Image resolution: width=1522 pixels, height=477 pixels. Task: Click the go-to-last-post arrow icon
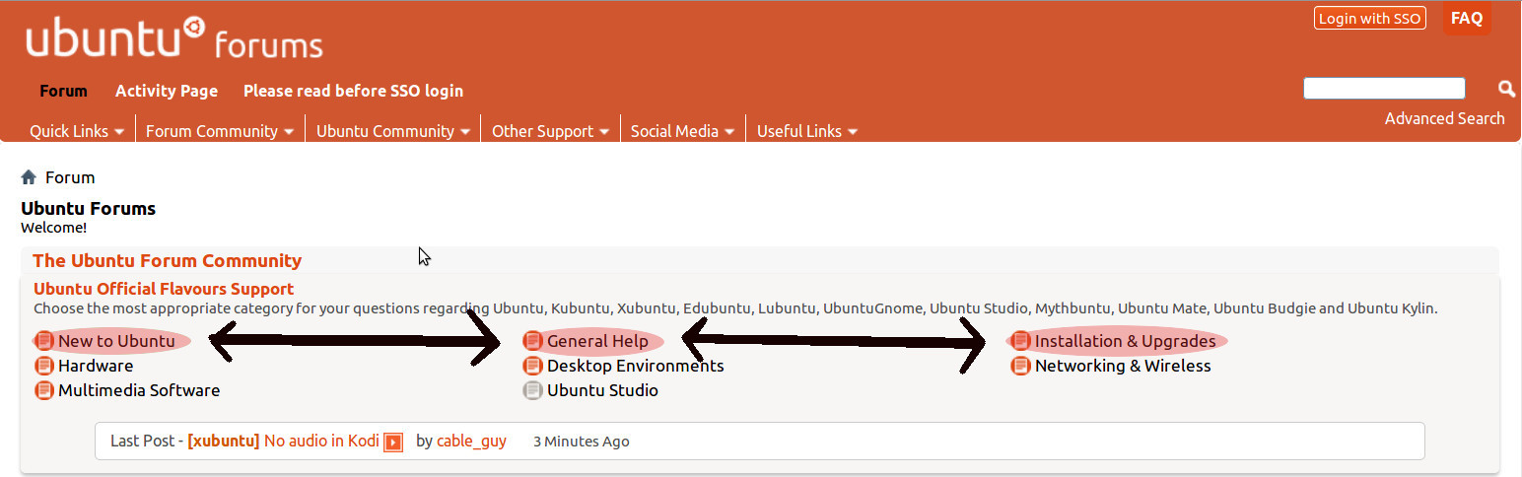pyautogui.click(x=393, y=442)
